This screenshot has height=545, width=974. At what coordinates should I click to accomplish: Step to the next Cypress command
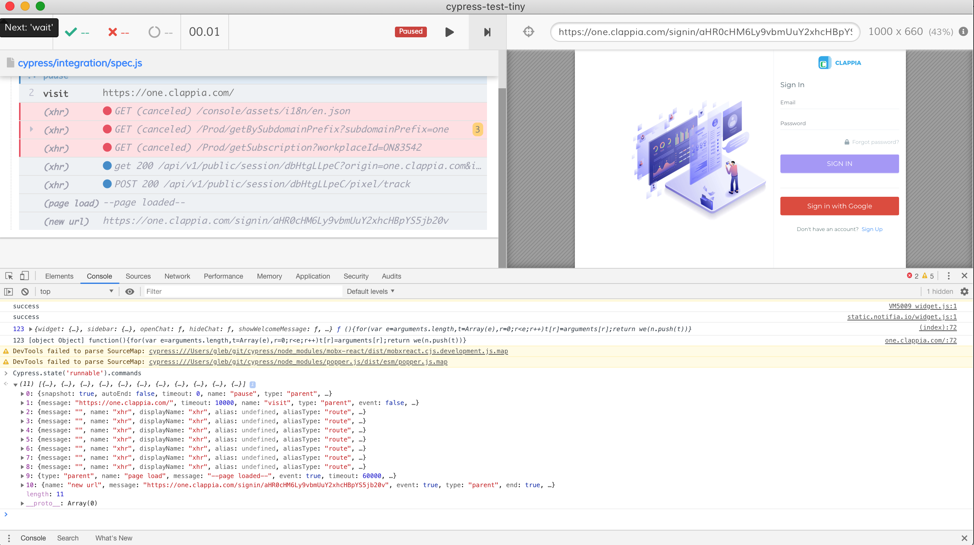tap(487, 32)
